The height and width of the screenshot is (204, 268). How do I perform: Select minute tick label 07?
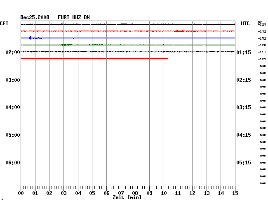[x=121, y=193]
